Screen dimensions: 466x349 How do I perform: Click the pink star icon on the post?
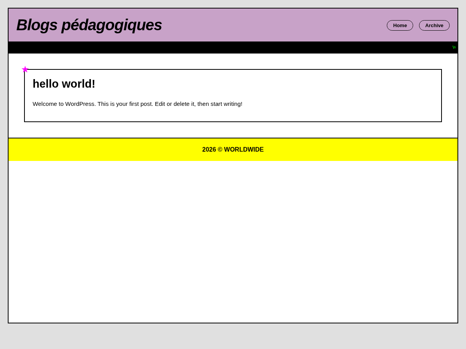point(25,69)
